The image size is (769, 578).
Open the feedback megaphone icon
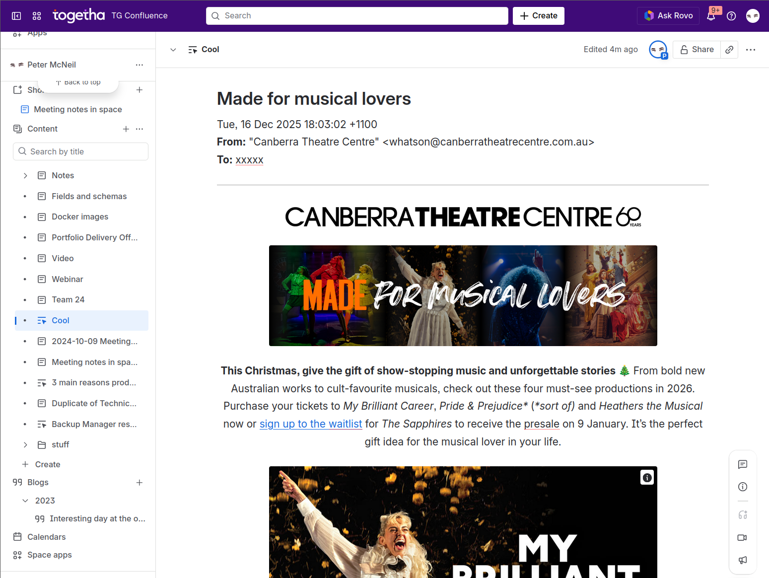[742, 560]
